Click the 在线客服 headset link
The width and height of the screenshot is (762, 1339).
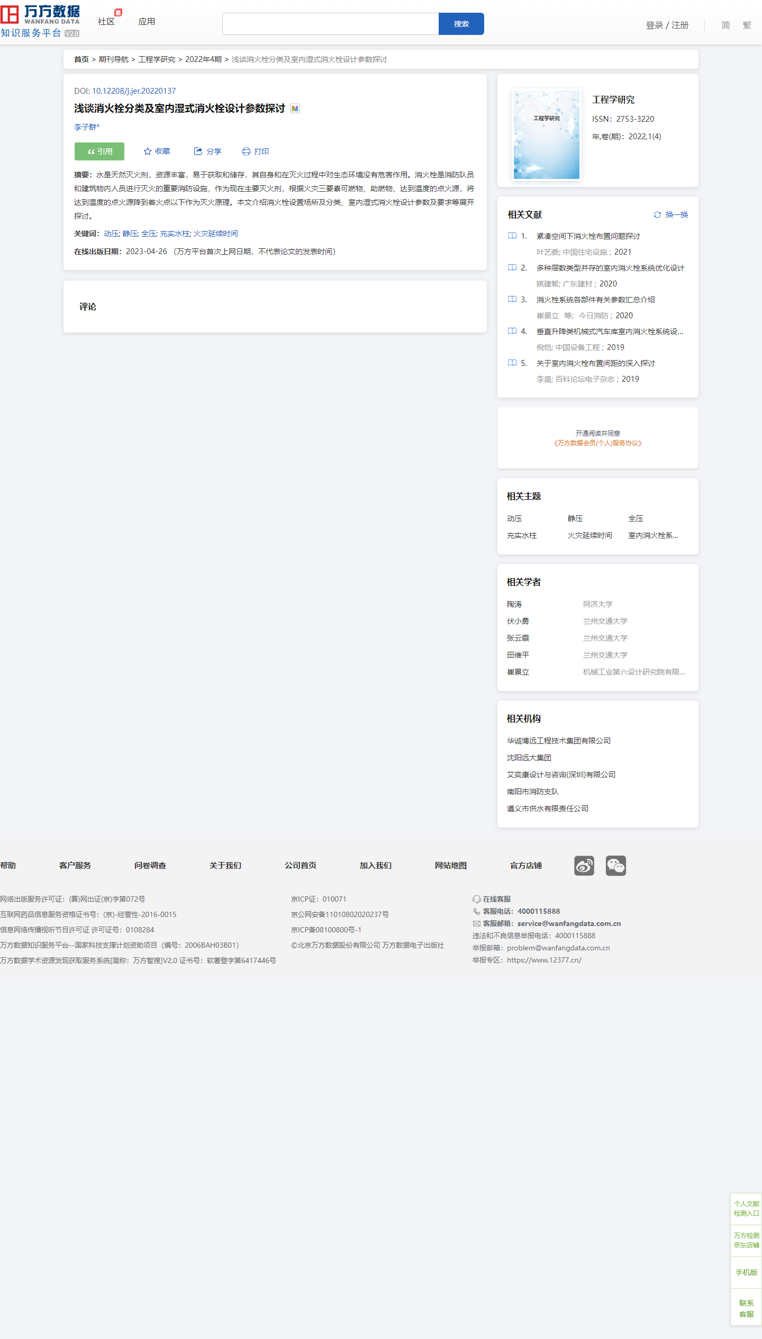pyautogui.click(x=492, y=899)
